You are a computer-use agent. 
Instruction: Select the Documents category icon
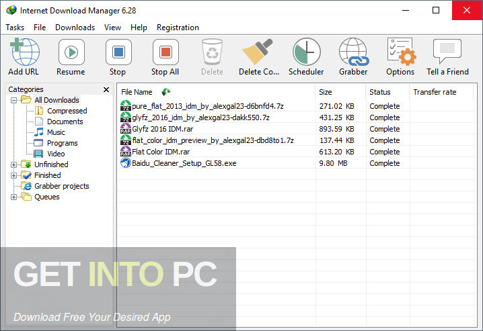click(x=39, y=121)
